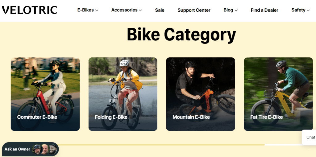Image resolution: width=316 pixels, height=157 pixels.
Task: Open the Chat widget
Action: pos(310,137)
